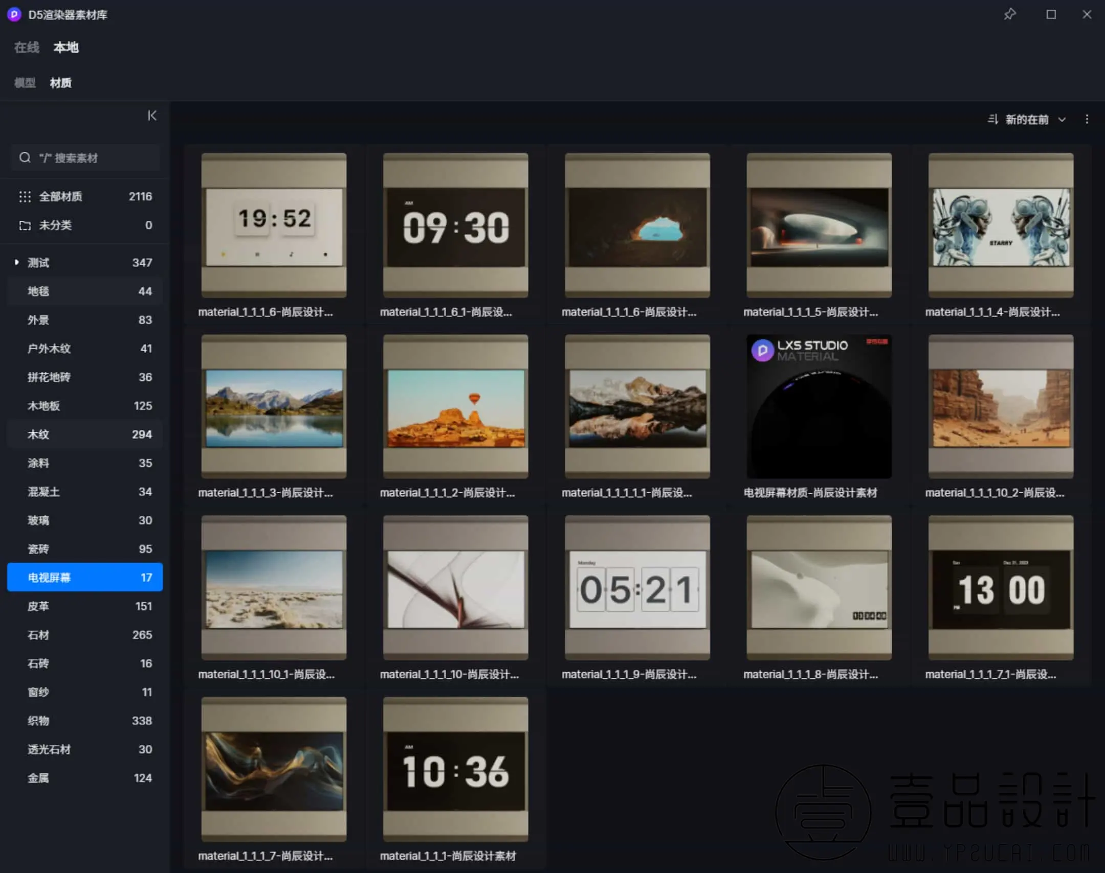Select the hot air balloon material thumbnail
Viewport: 1105px width, 873px height.
tap(455, 407)
